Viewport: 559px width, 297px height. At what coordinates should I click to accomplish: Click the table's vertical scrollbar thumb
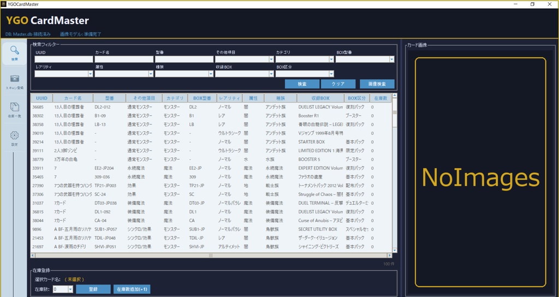(394, 112)
